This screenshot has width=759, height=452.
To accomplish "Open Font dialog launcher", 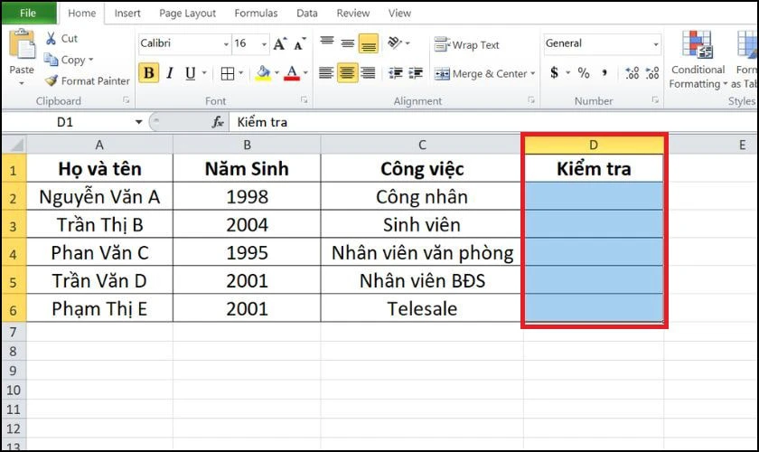I will (x=304, y=100).
